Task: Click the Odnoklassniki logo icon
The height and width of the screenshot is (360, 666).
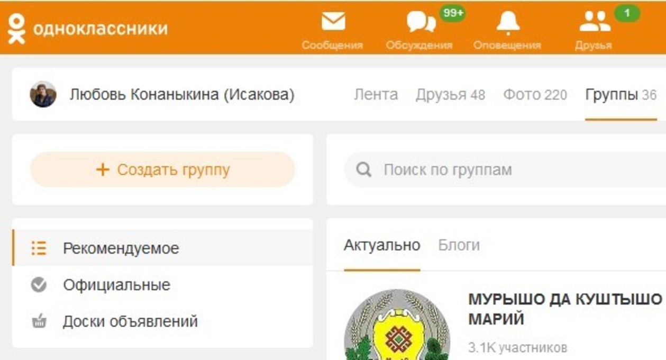Action: pos(16,28)
